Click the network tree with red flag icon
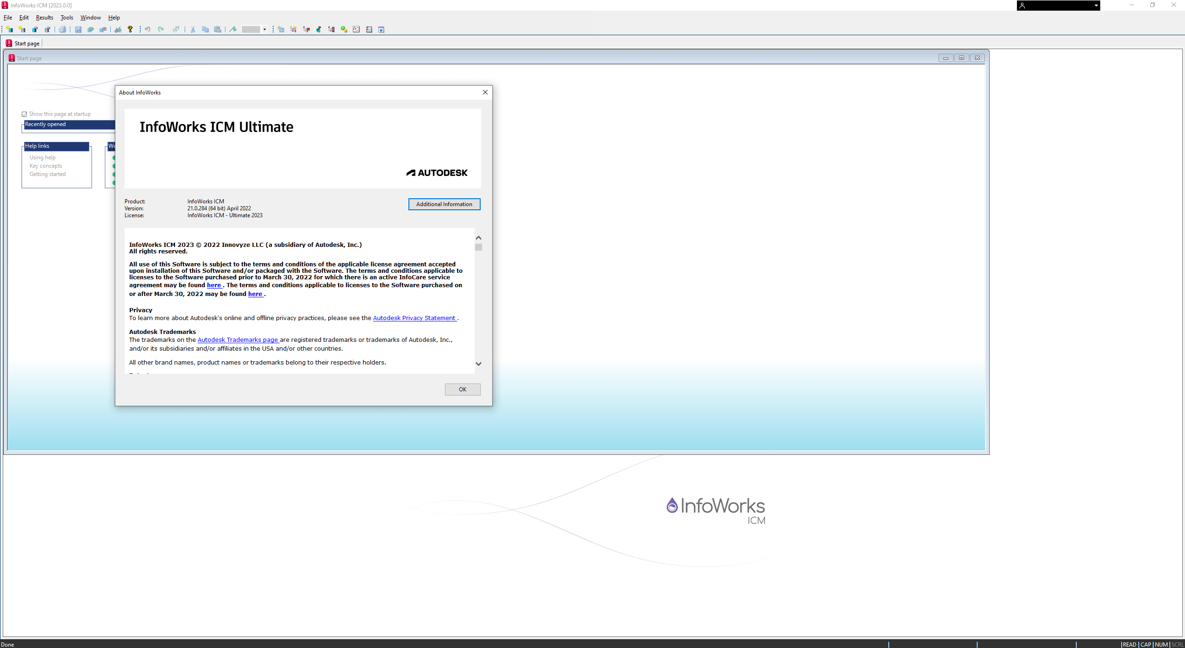The width and height of the screenshot is (1185, 648). [x=306, y=29]
